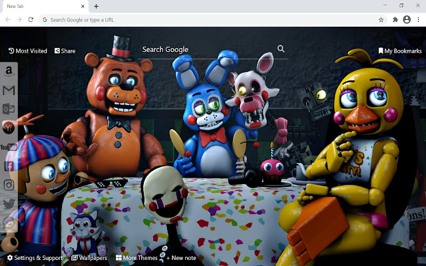Open the WhatsApp shortcut in sidebar
The height and width of the screenshot is (266, 426).
9,223
